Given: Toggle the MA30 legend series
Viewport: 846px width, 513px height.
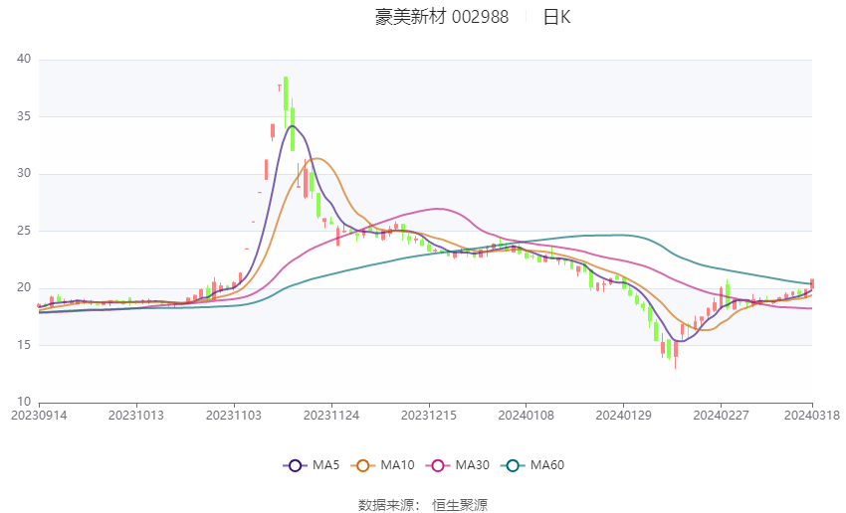Looking at the screenshot, I should click(458, 465).
